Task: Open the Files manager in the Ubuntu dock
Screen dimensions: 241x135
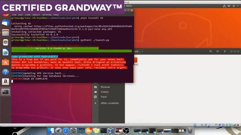Action: (6, 33)
